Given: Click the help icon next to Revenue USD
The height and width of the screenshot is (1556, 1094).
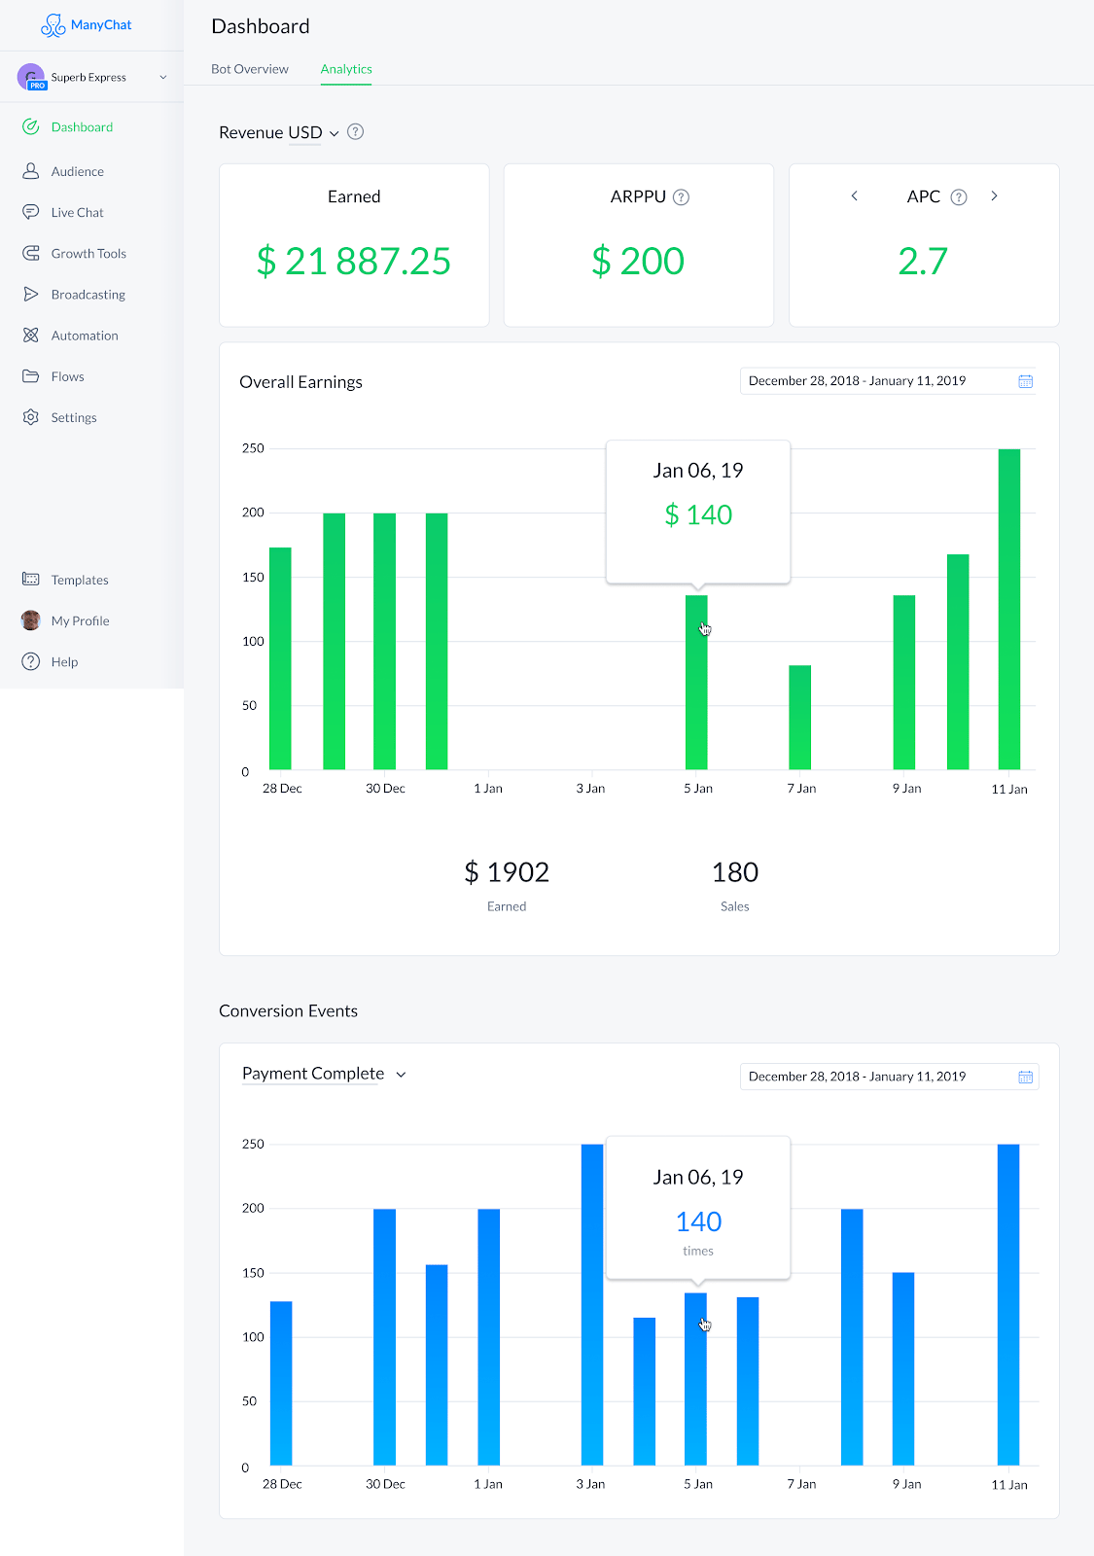Looking at the screenshot, I should pyautogui.click(x=356, y=132).
